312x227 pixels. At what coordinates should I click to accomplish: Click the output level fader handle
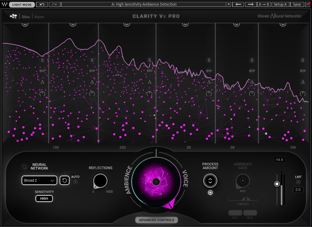tap(277, 184)
